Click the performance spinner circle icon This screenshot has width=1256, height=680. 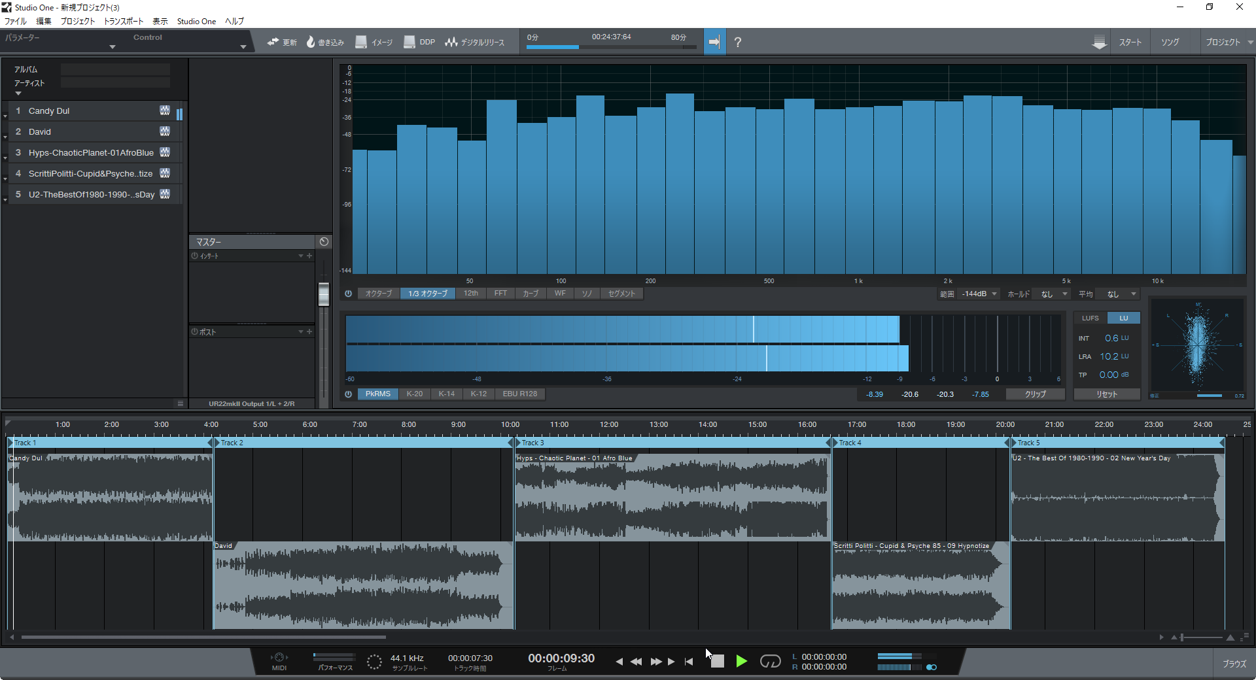click(374, 662)
